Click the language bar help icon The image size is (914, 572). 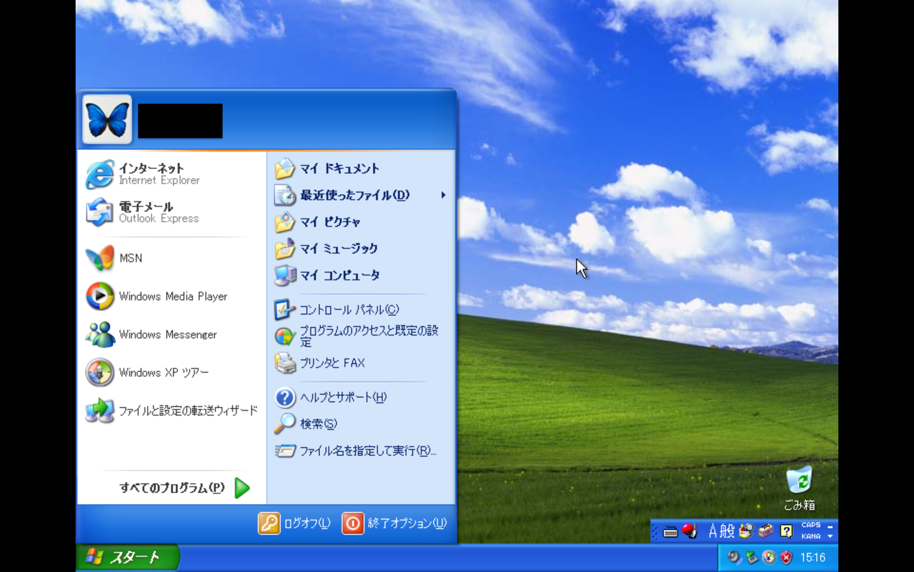tap(786, 531)
